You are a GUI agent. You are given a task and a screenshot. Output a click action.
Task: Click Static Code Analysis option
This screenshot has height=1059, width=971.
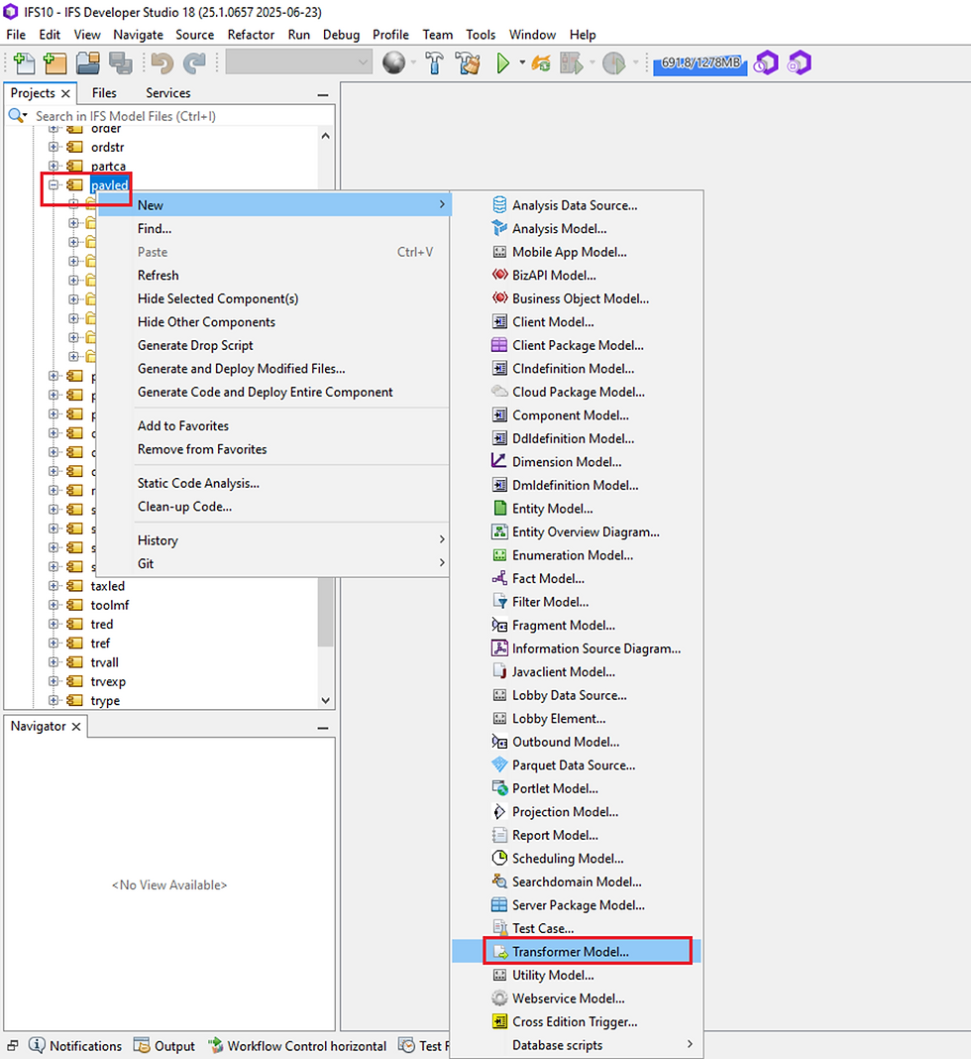273,483
